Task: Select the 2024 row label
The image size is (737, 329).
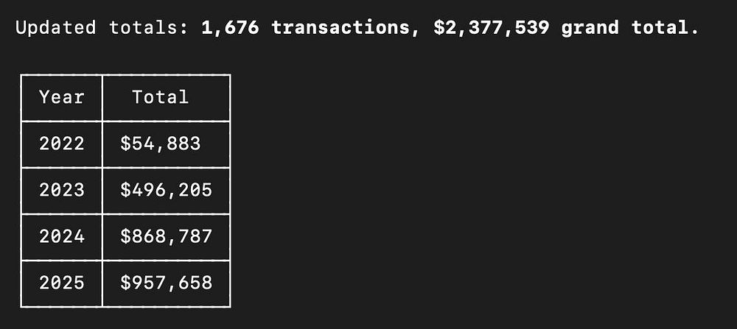Action: coord(62,236)
